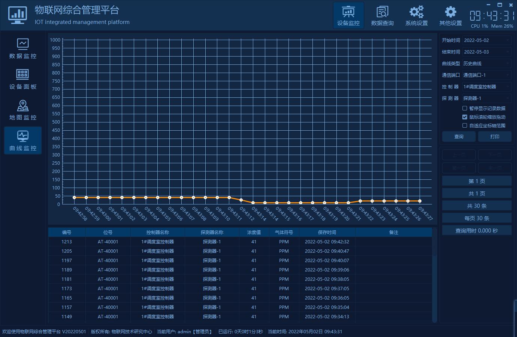This screenshot has height=337, width=517.
Task: Click the 打印 print button
Action: pyautogui.click(x=495, y=137)
